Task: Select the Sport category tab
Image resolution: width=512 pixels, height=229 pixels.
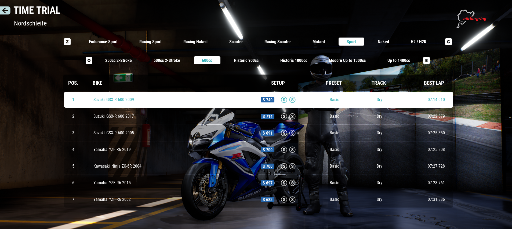Action: tap(351, 42)
